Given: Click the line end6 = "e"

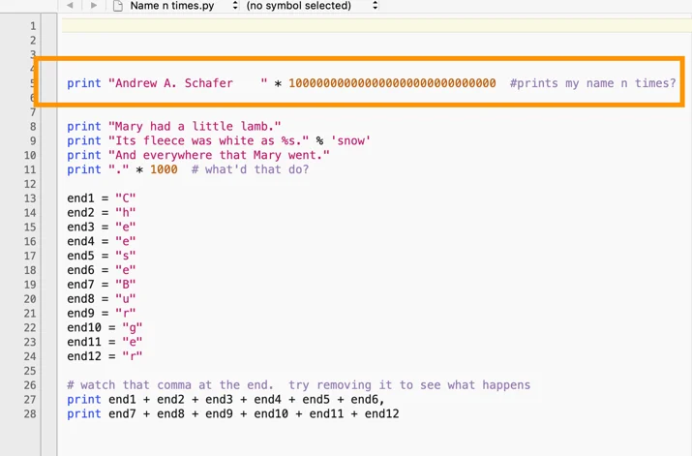Looking at the screenshot, I should [x=101, y=270].
